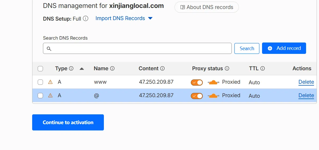Check the box for the @ A record
Image resolution: width=319 pixels, height=150 pixels.
click(x=40, y=96)
